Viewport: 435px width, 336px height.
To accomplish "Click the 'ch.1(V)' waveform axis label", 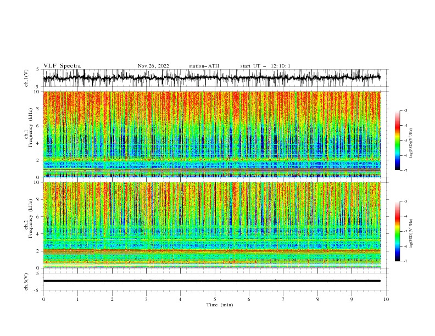I will coord(26,78).
